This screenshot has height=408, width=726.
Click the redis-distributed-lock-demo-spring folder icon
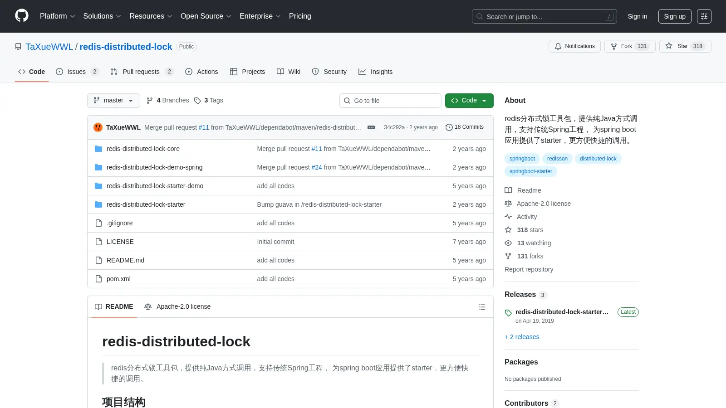tap(98, 167)
